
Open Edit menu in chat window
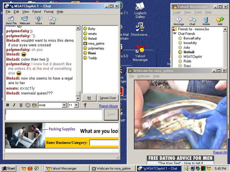click(x=16, y=12)
